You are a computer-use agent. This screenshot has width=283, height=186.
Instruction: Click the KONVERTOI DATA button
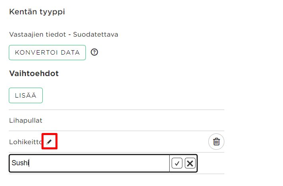click(x=47, y=53)
